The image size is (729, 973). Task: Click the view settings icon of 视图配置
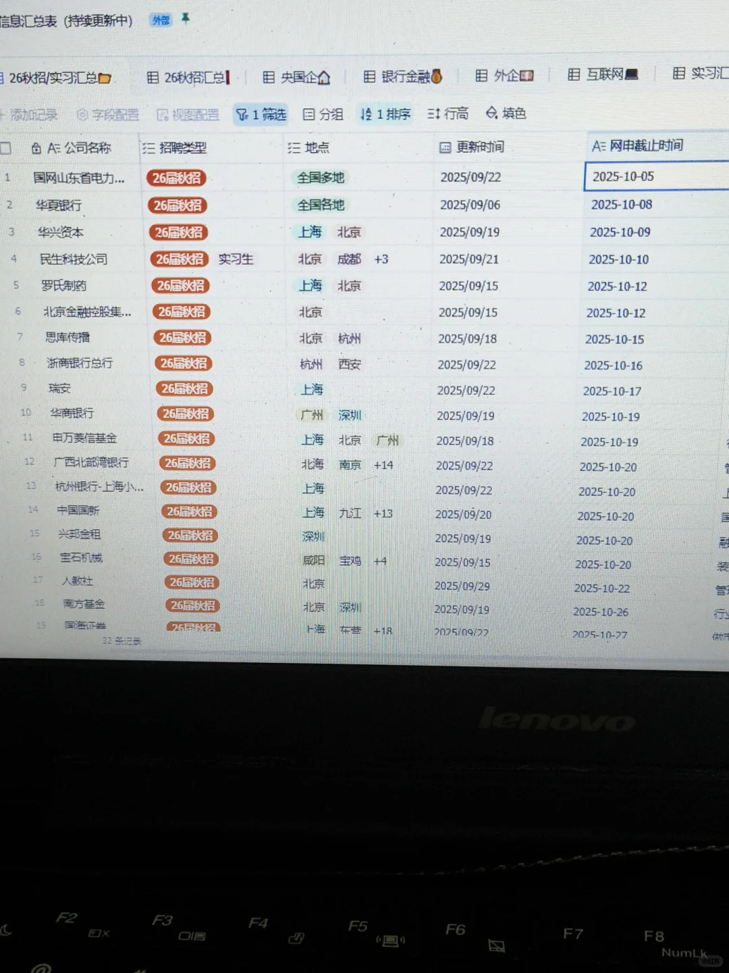click(163, 115)
